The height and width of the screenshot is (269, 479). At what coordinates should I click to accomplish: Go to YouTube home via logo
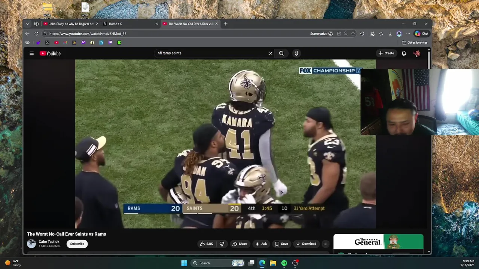click(50, 53)
